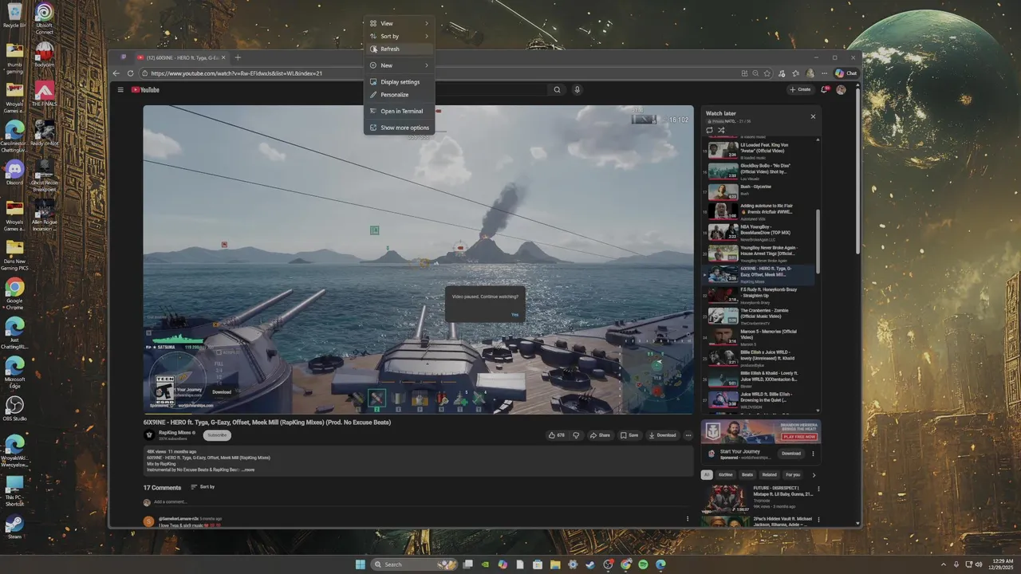Show more filter chips with right chevron

(x=814, y=475)
